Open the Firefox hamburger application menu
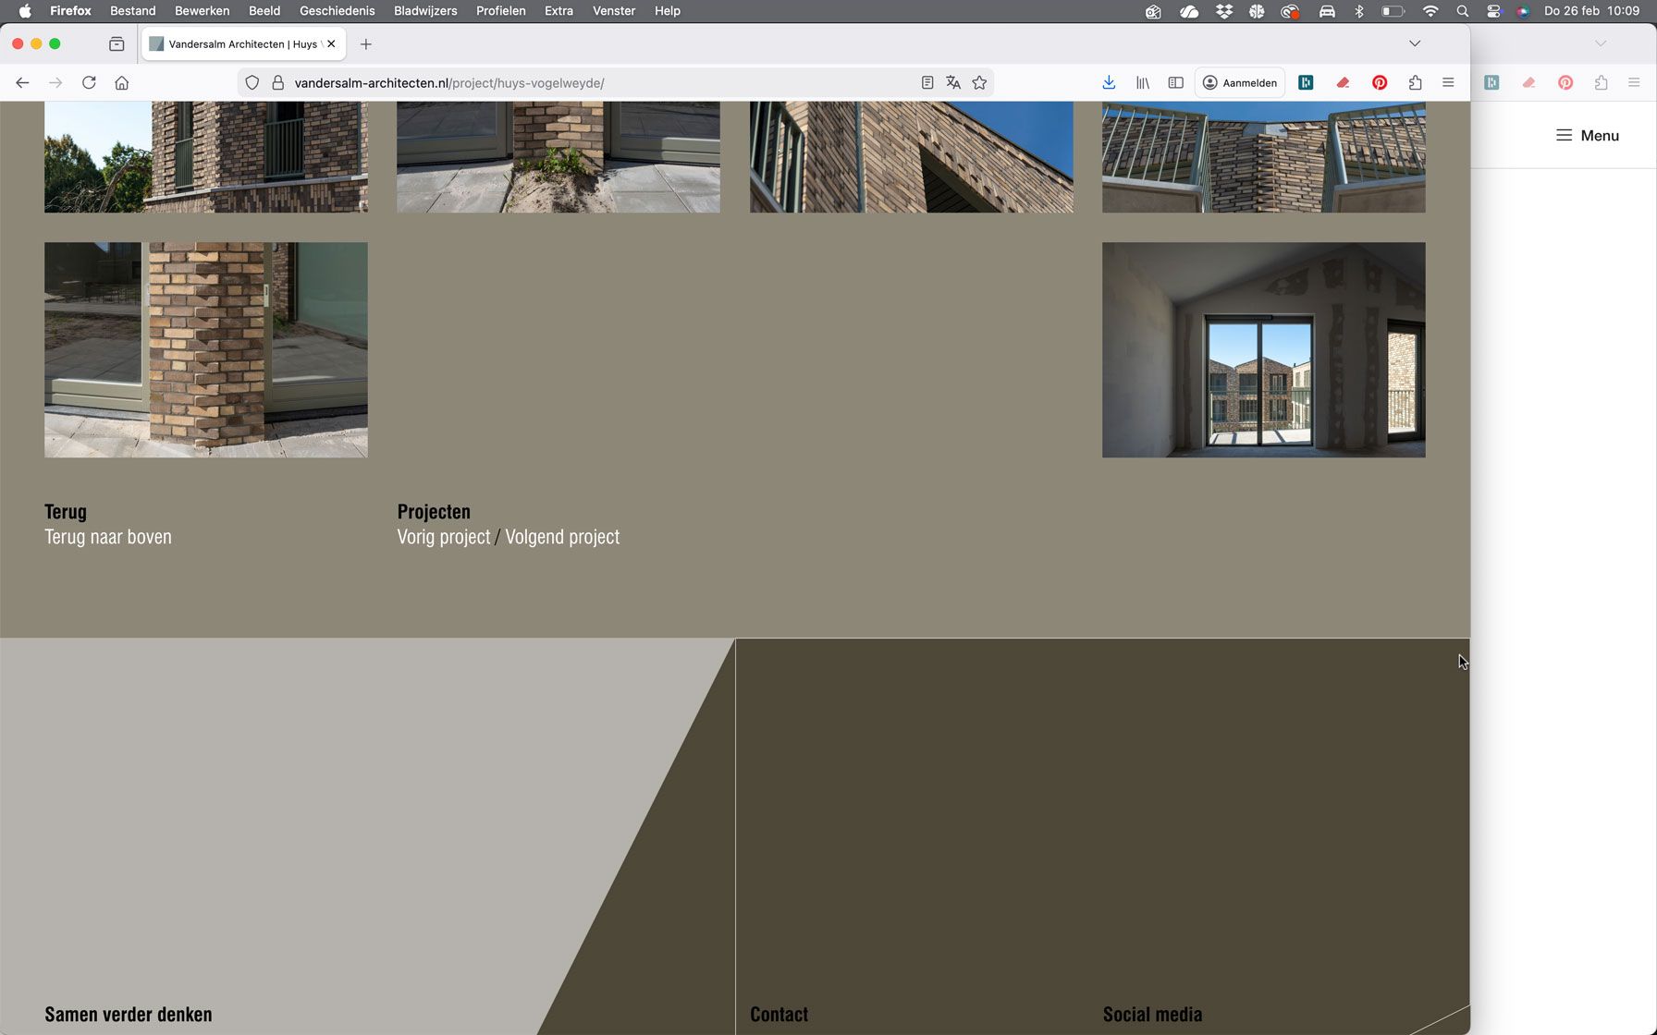The image size is (1657, 1035). tap(1448, 83)
